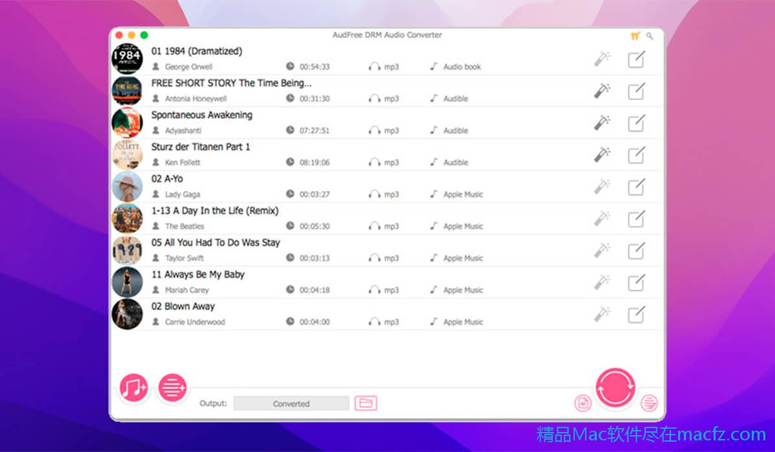Open effects wand for Spontaneous Awakening
Viewport: 775px width, 452px height.
[x=602, y=123]
